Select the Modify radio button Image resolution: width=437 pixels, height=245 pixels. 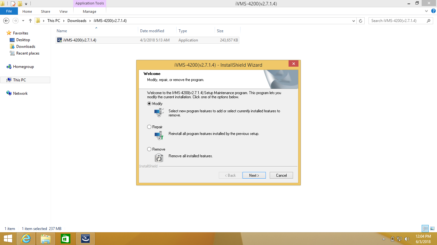point(149,104)
